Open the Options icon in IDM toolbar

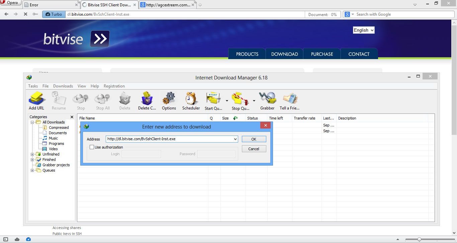coord(169,100)
